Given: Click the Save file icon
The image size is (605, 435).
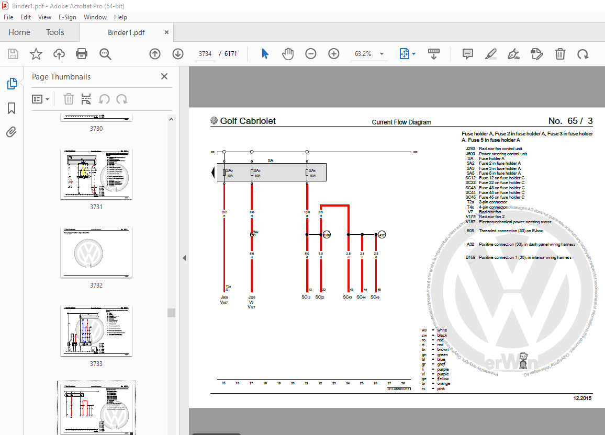Looking at the screenshot, I should (x=13, y=53).
